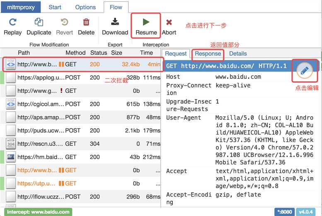Sort flows by Size column header
The width and height of the screenshot is (322, 216).
click(116, 53)
